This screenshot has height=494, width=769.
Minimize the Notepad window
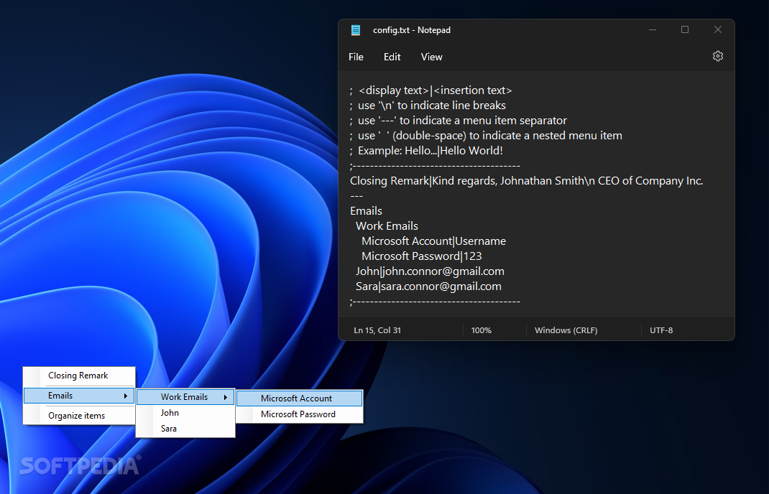coord(653,30)
